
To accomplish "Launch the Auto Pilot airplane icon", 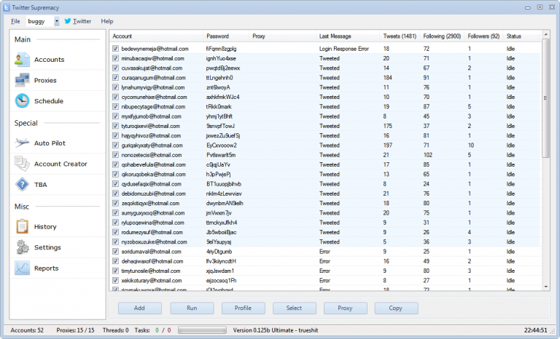I will tap(22, 143).
